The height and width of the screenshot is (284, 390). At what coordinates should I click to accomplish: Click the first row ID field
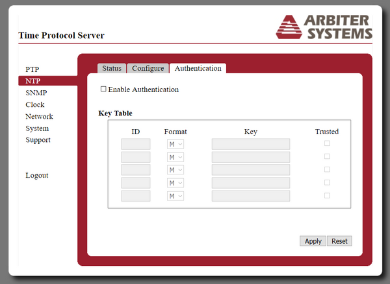135,144
